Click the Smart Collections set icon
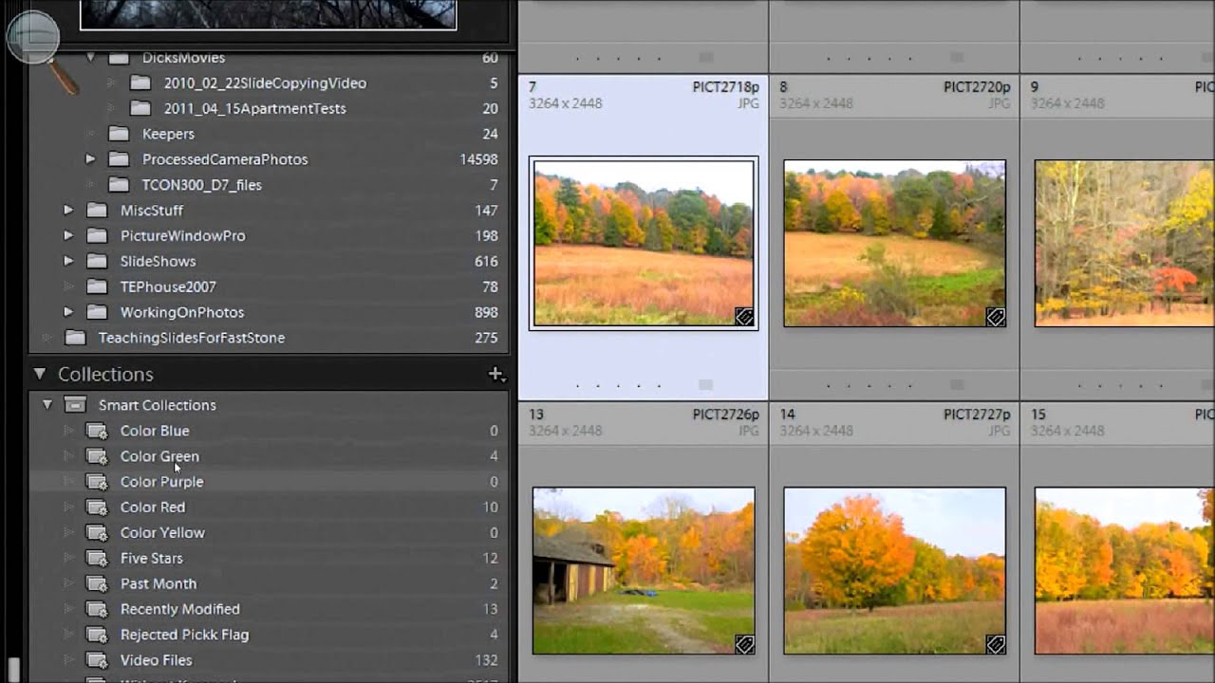This screenshot has width=1215, height=683. click(x=75, y=405)
